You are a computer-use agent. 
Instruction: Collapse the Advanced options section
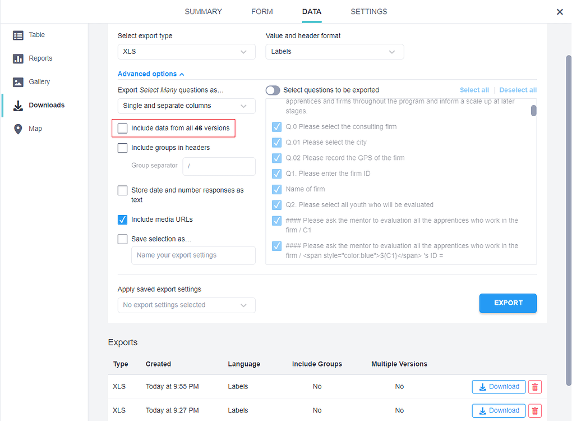click(151, 74)
